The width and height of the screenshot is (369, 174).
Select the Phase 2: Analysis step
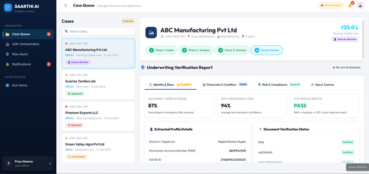pyautogui.click(x=196, y=50)
